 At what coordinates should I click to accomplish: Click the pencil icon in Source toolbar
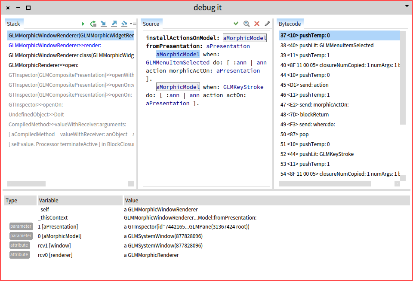[x=267, y=24]
